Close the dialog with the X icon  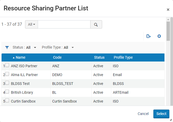(168, 10)
